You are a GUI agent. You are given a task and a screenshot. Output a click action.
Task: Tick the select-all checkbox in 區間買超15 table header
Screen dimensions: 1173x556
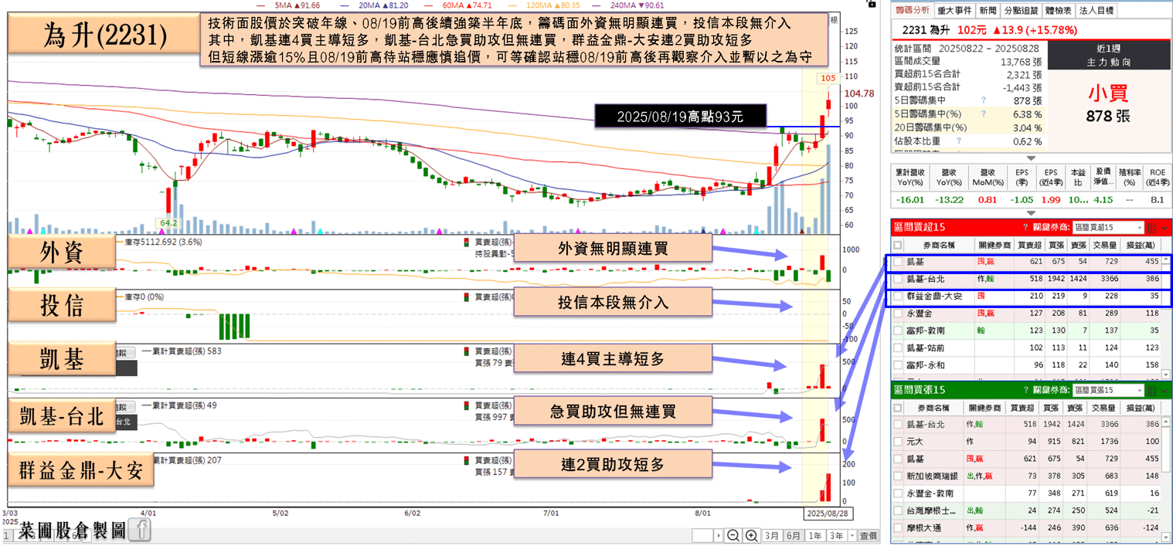pyautogui.click(x=897, y=245)
